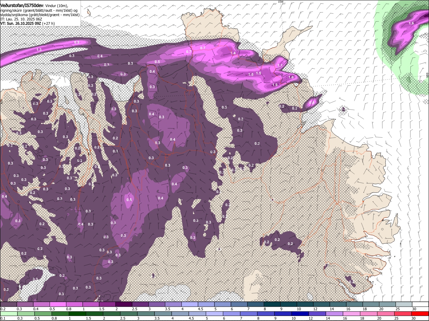
Task: Click the '0.9' precipitation value on map
Action: 77,42
